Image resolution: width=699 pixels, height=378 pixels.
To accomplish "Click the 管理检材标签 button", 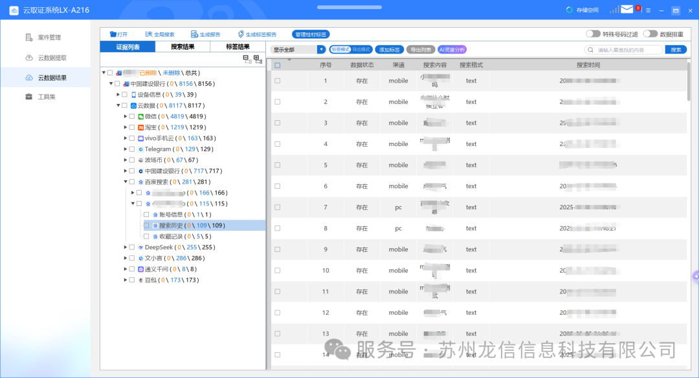I will pos(311,34).
